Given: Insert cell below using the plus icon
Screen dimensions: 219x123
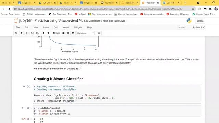Looking at the screenshot, I should [21, 33].
